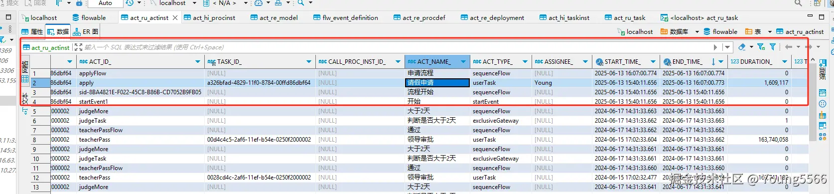Switch to the 属性 properties sub-tab

point(32,31)
